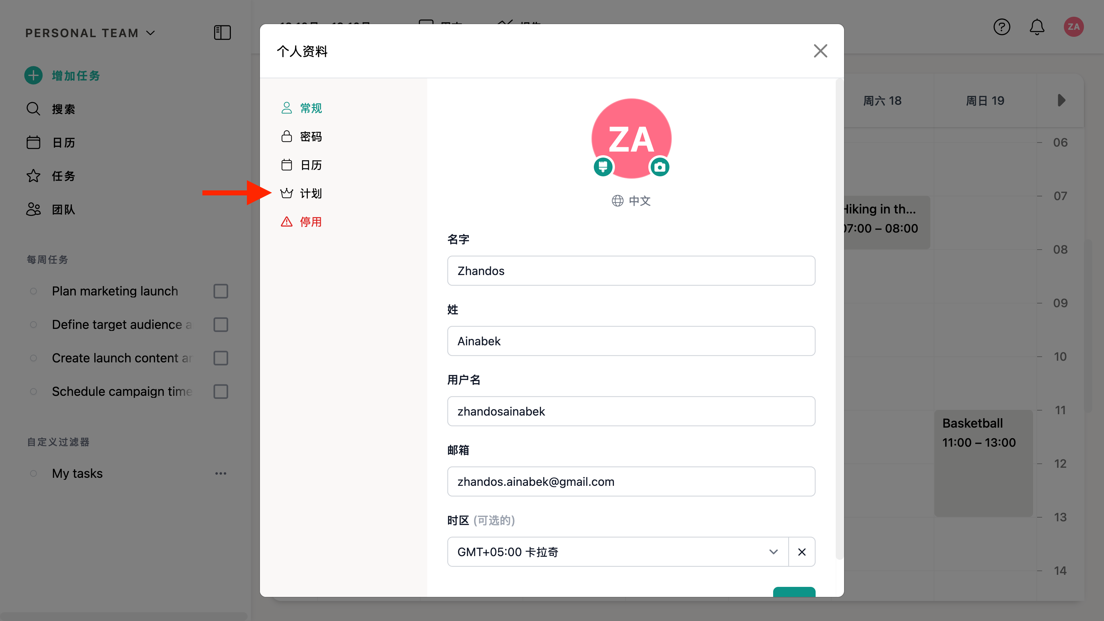Click the 用户名 input field
Image resolution: width=1104 pixels, height=621 pixels.
click(x=631, y=411)
